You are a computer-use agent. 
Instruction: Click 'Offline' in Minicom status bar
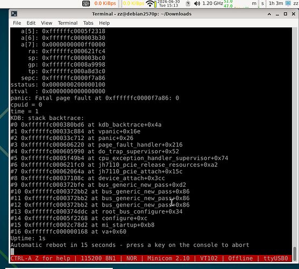coord(240,258)
